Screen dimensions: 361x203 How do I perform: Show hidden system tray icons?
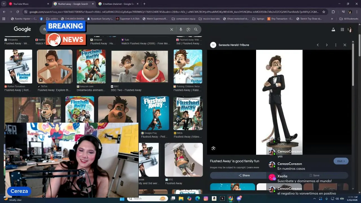pos(314,198)
